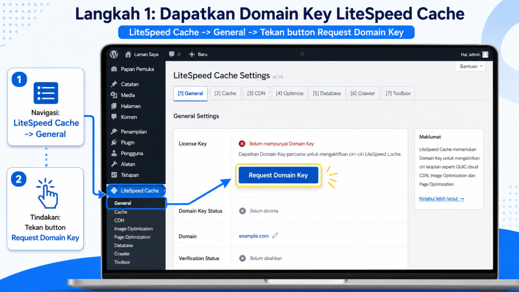This screenshot has height=292, width=519.
Task: Open Halaman menu item
Action: [x=131, y=106]
